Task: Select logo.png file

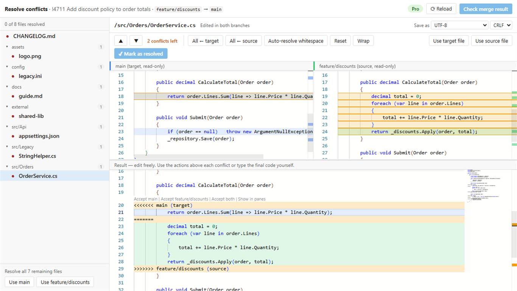Action: (x=55, y=56)
